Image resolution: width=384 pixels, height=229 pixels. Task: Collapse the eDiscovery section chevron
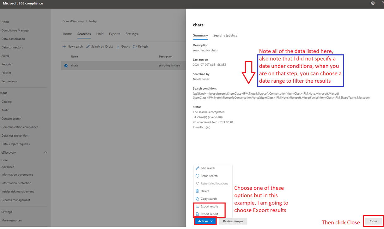coord(46,152)
